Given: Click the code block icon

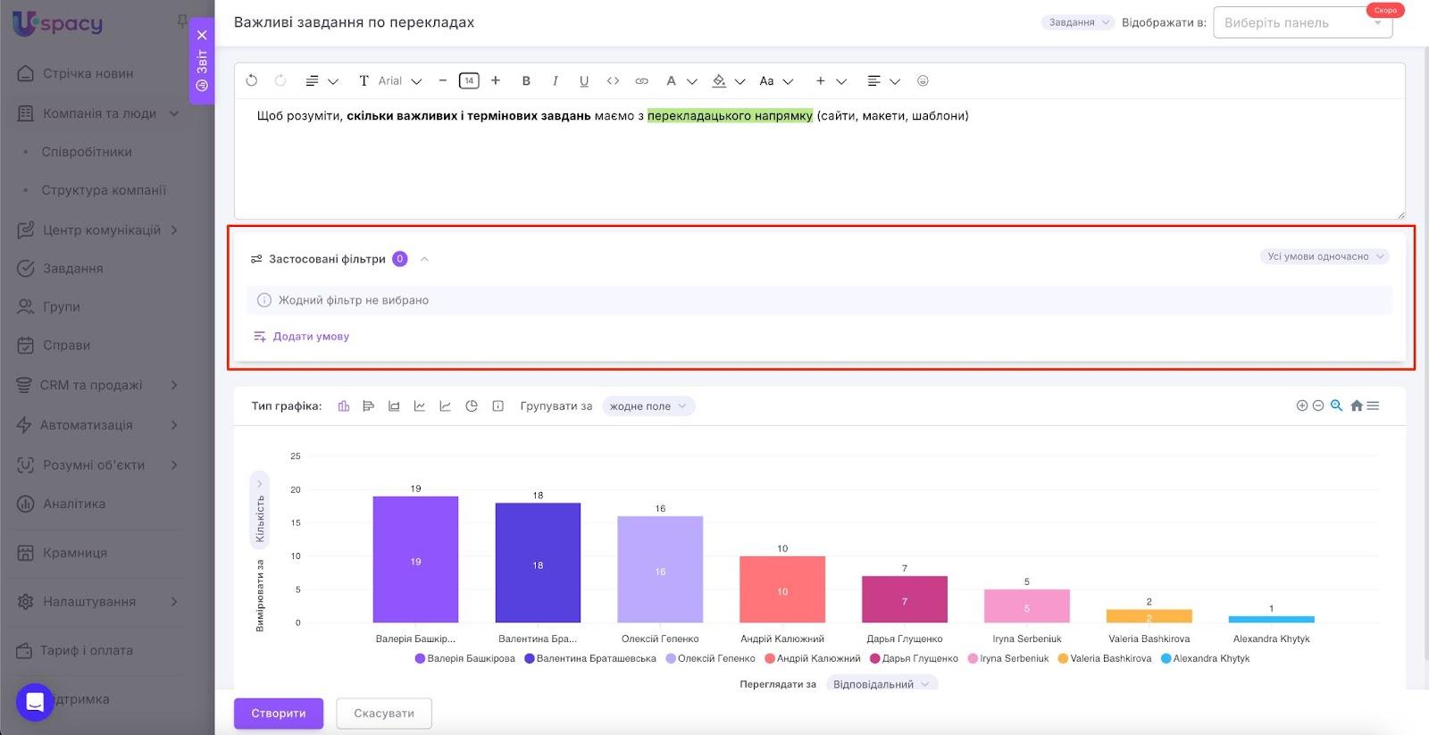Looking at the screenshot, I should click(x=613, y=81).
